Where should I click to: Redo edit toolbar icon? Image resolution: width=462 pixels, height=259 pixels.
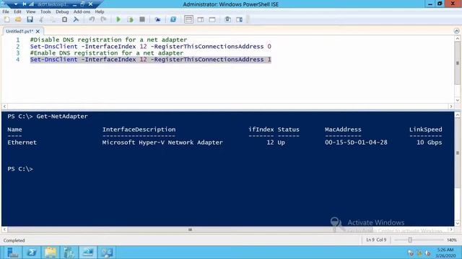(103, 19)
